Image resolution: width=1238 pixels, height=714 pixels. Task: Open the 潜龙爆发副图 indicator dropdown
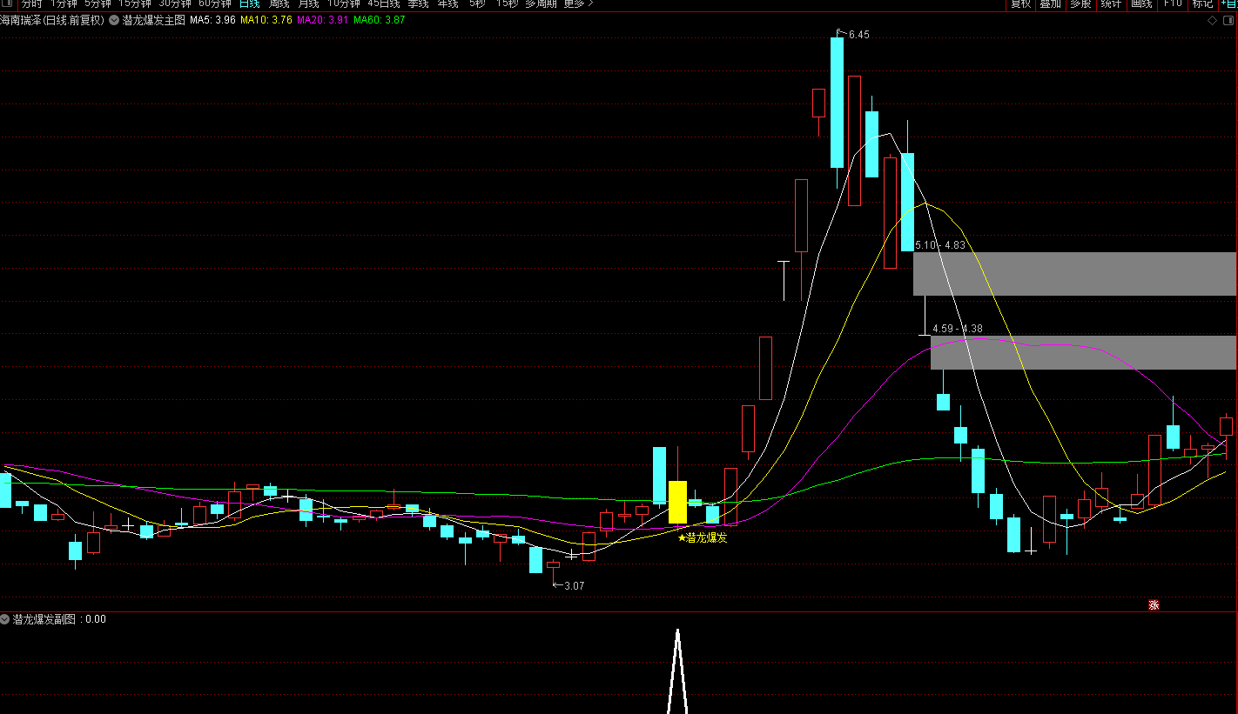[x=5, y=619]
